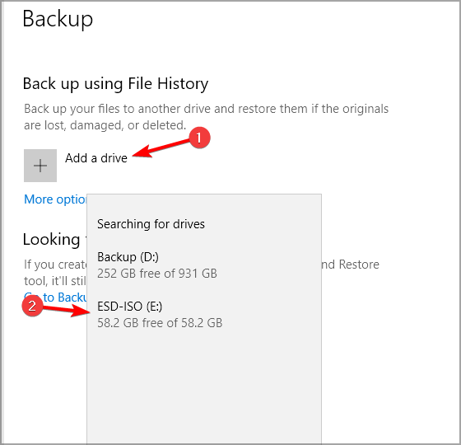Click the empty area below the ESD-ISO entry
Screen dimensions: 461x445
[204, 388]
